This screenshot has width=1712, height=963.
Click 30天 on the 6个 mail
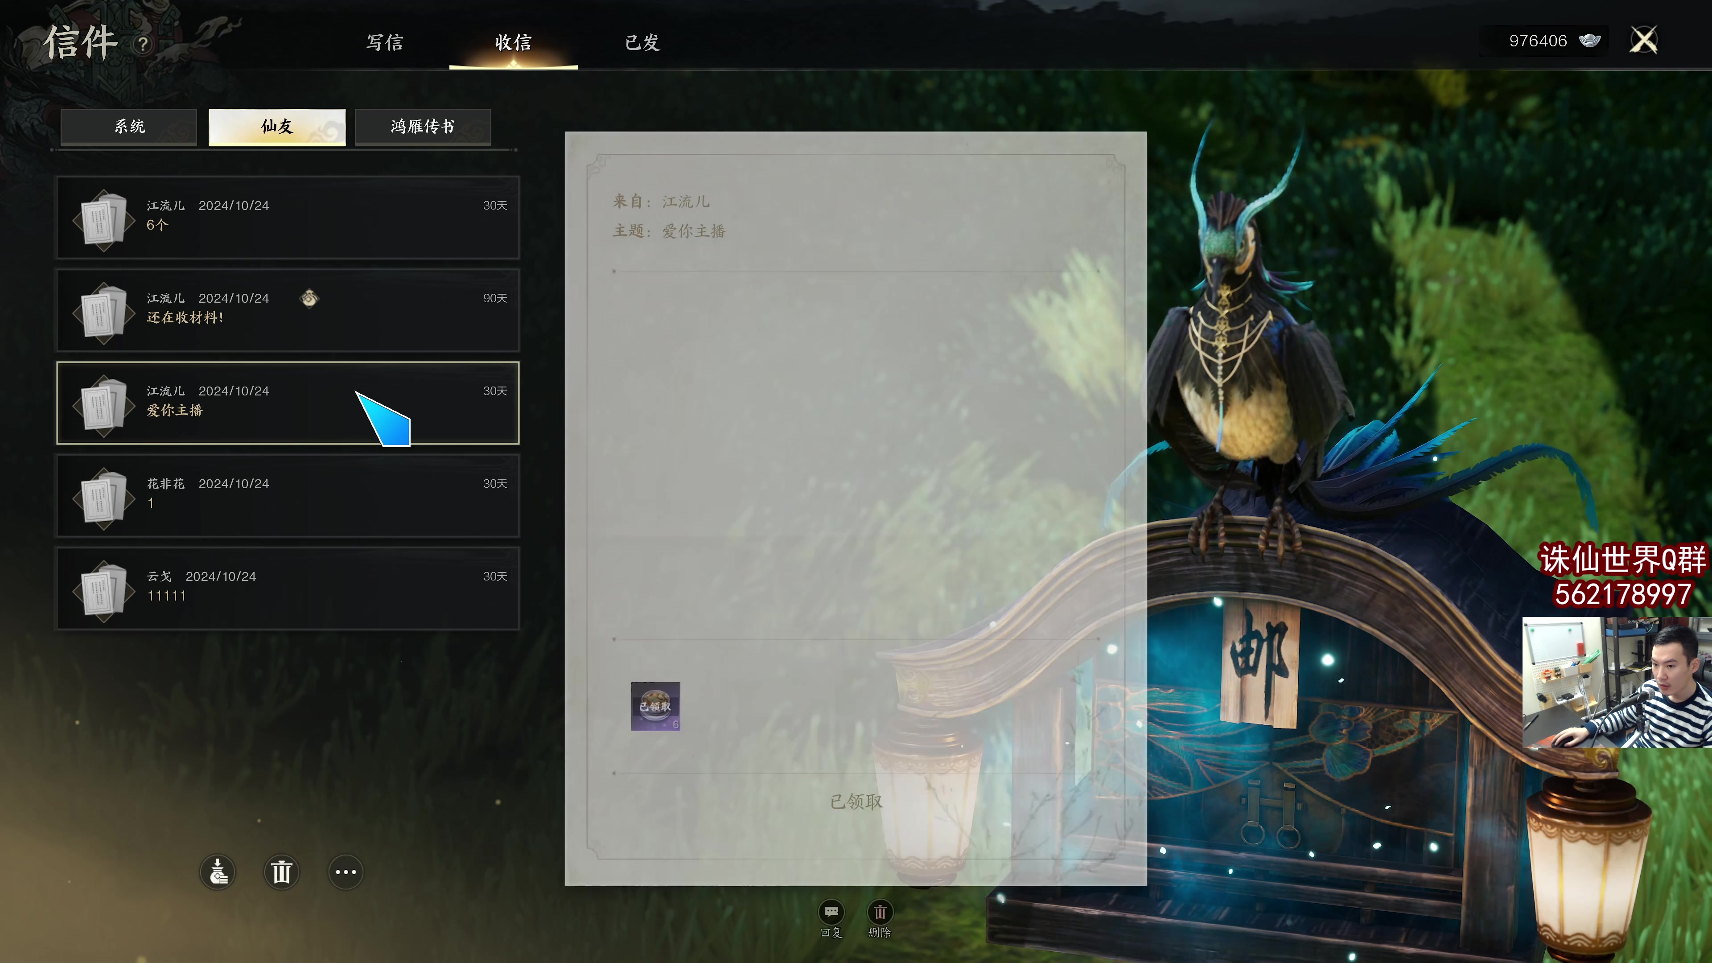pos(494,206)
